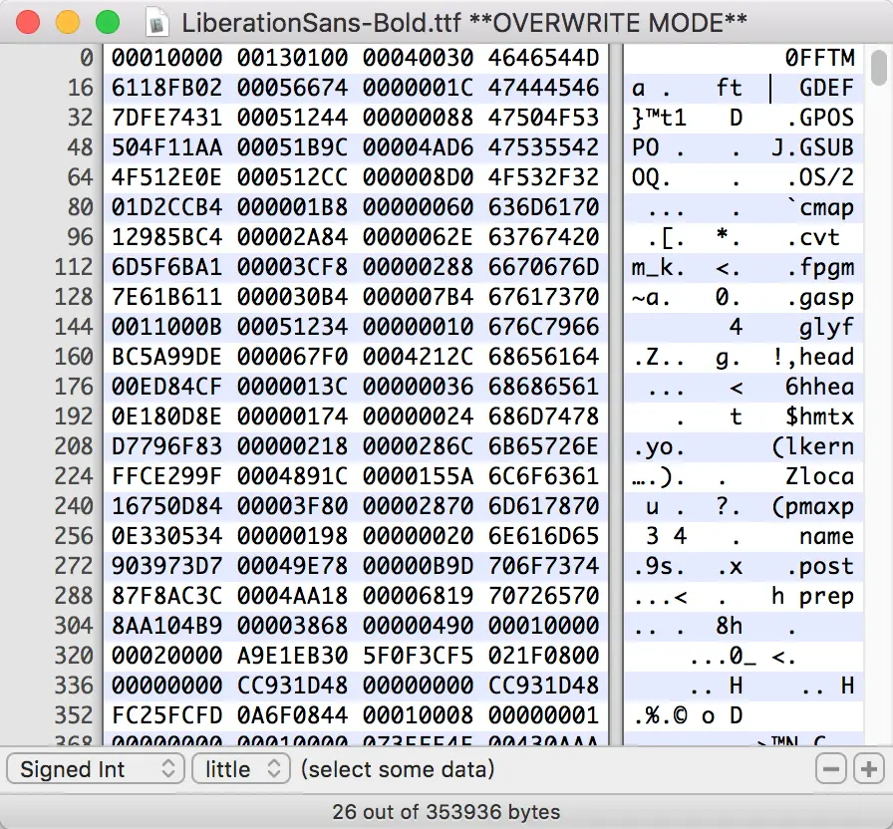Click hex group 636D6170 at offset 80
Screen dimensions: 893x829
click(x=544, y=207)
